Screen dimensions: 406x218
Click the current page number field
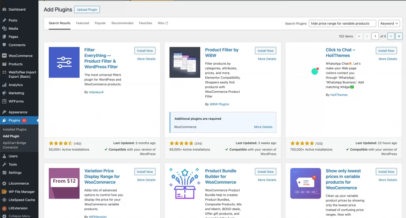(375, 36)
